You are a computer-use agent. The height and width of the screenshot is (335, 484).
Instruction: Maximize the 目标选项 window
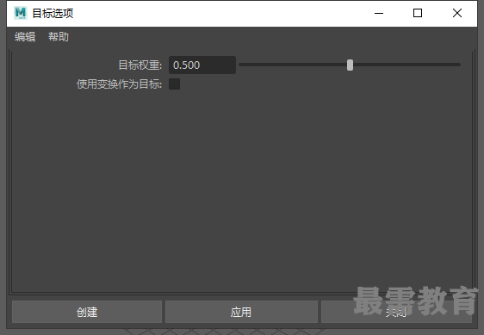click(418, 13)
